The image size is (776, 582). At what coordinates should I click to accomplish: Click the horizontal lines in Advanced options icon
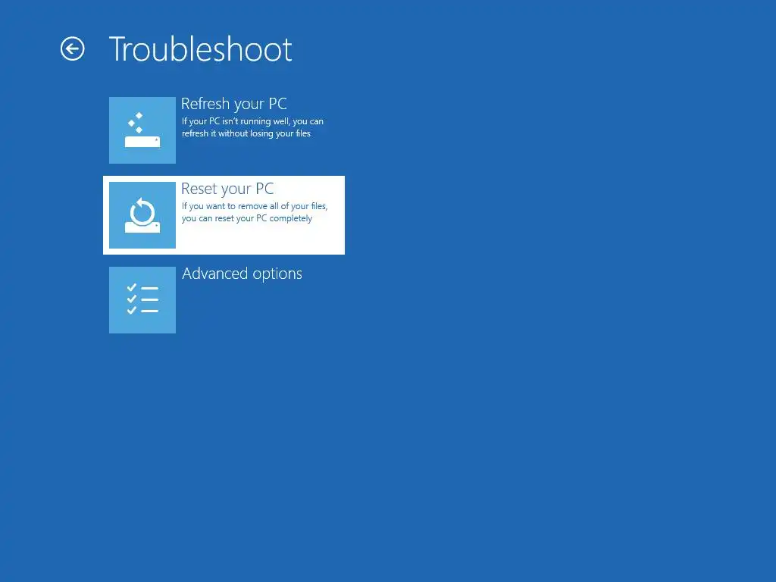150,299
